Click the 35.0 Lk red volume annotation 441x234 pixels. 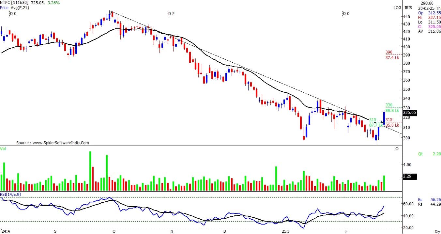pos(392,125)
